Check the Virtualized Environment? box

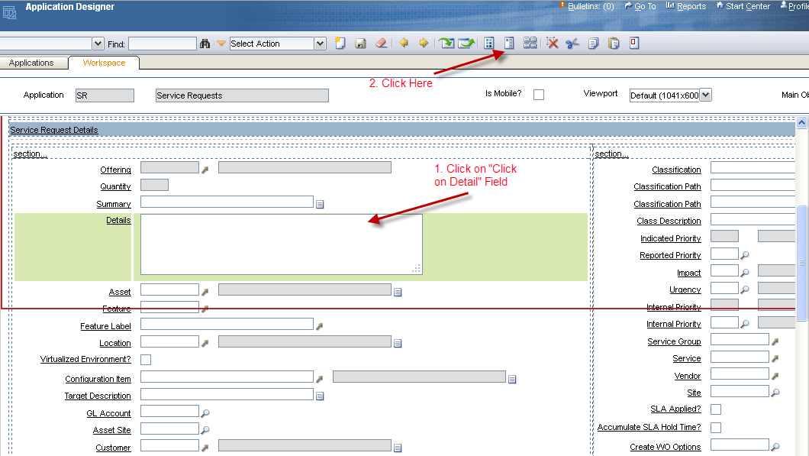(144, 359)
